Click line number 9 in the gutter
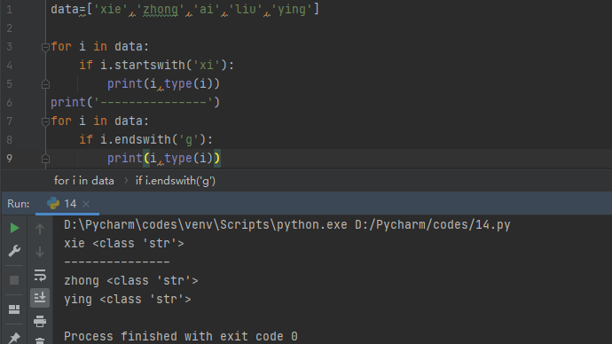The width and height of the screenshot is (612, 344). 10,159
